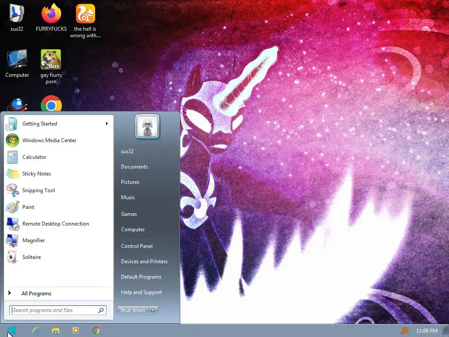Open Devices and Printers
The image size is (449, 337).
[x=144, y=262]
